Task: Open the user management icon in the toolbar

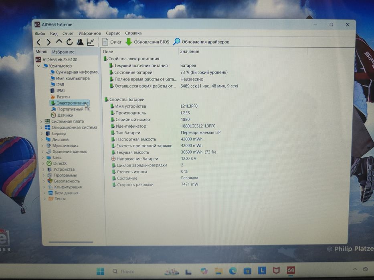Action: click(80, 42)
